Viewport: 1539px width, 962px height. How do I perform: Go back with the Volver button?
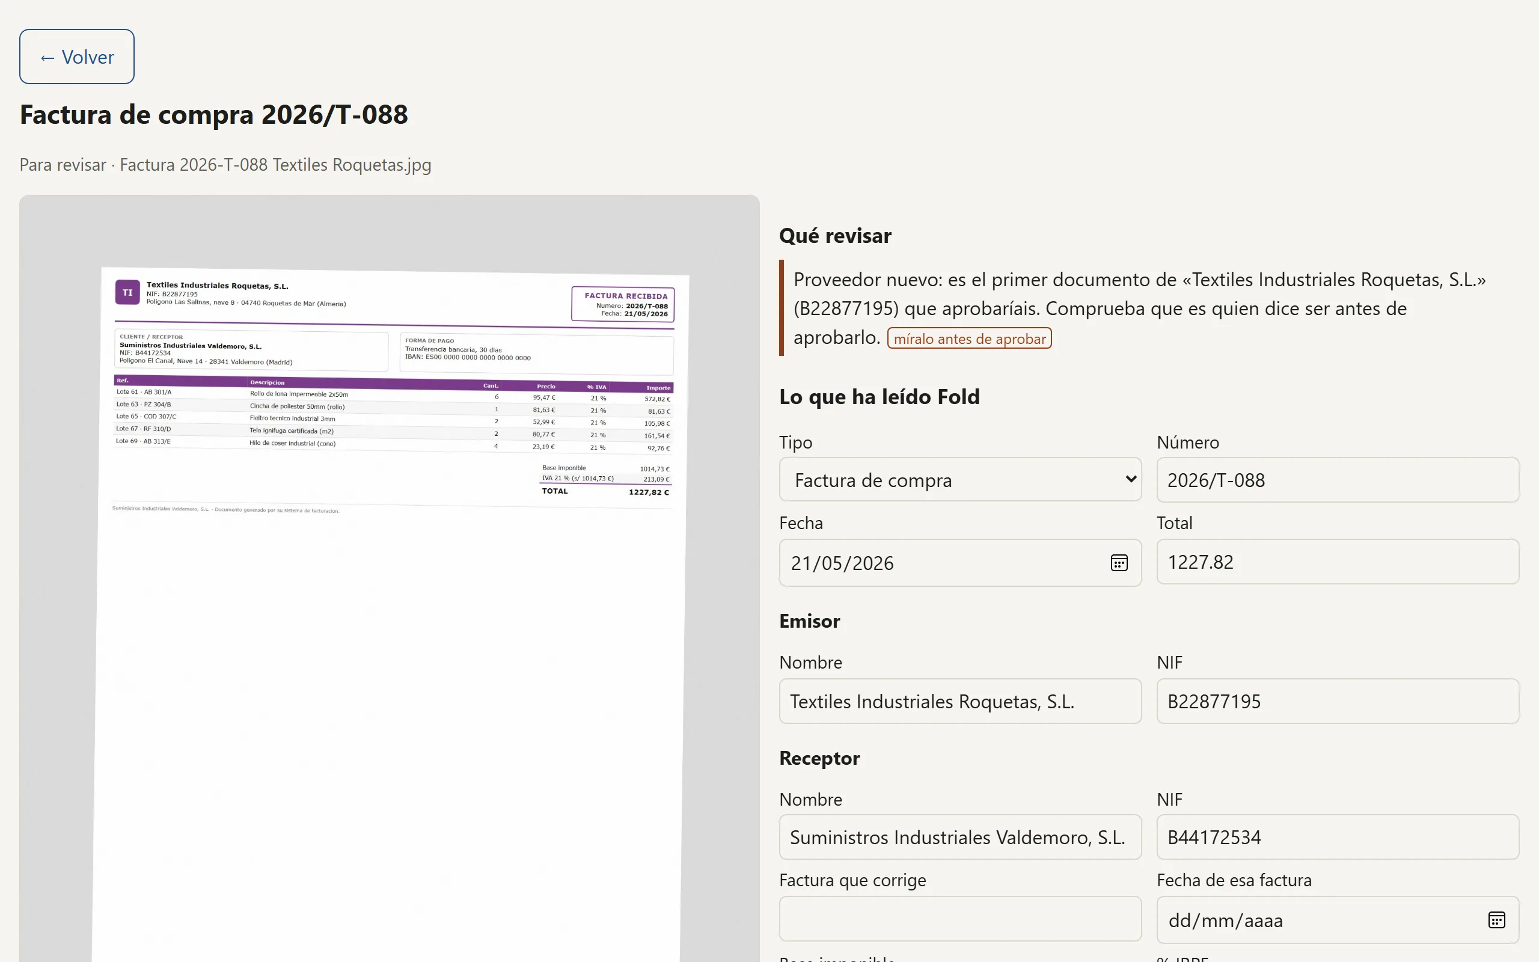(x=76, y=57)
